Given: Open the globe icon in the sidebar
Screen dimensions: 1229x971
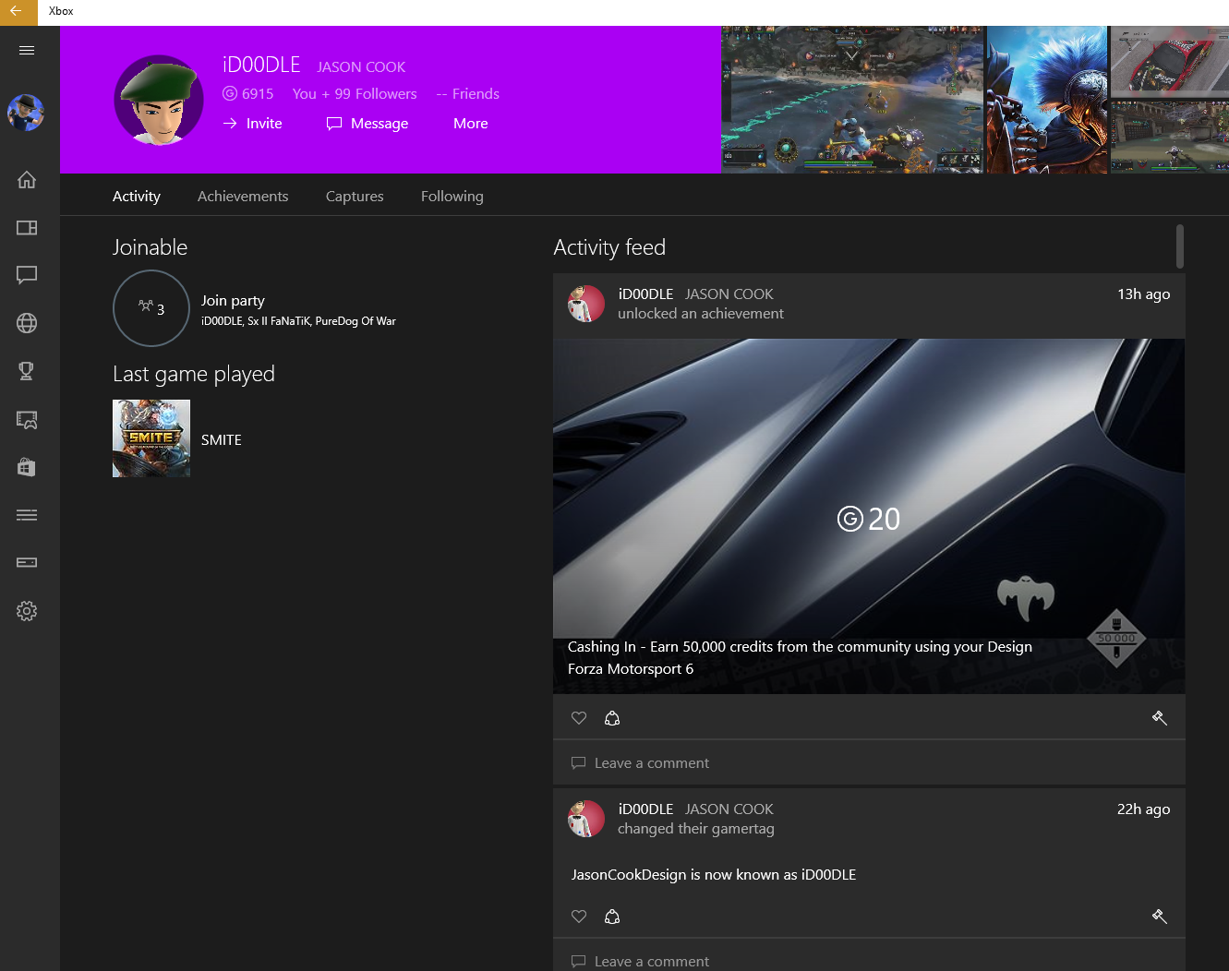Looking at the screenshot, I should click(27, 323).
